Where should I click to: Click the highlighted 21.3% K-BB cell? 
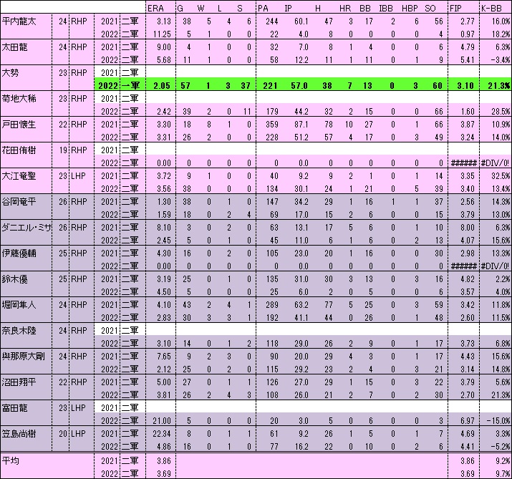[498, 86]
